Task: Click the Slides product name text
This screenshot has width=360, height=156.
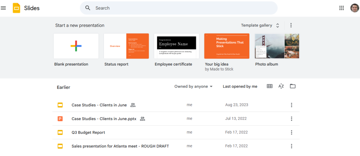Action: click(32, 8)
